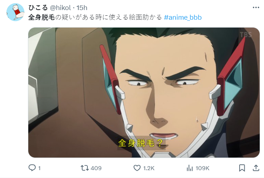The image size is (264, 178).
Task: Click the 1.2K likes count
Action: 149,168
